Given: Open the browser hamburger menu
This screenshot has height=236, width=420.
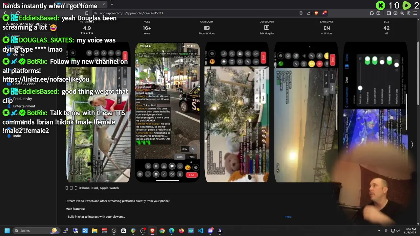Looking at the screenshot, I should pyautogui.click(x=415, y=13).
